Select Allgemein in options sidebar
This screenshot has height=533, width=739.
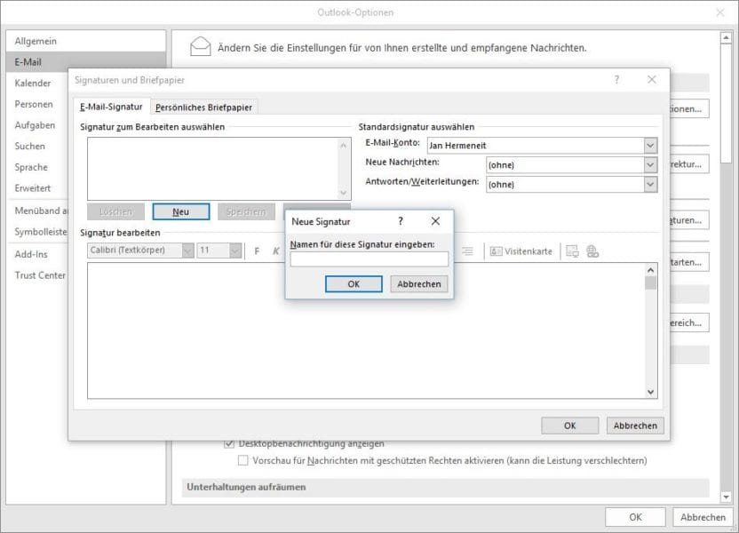pyautogui.click(x=86, y=41)
